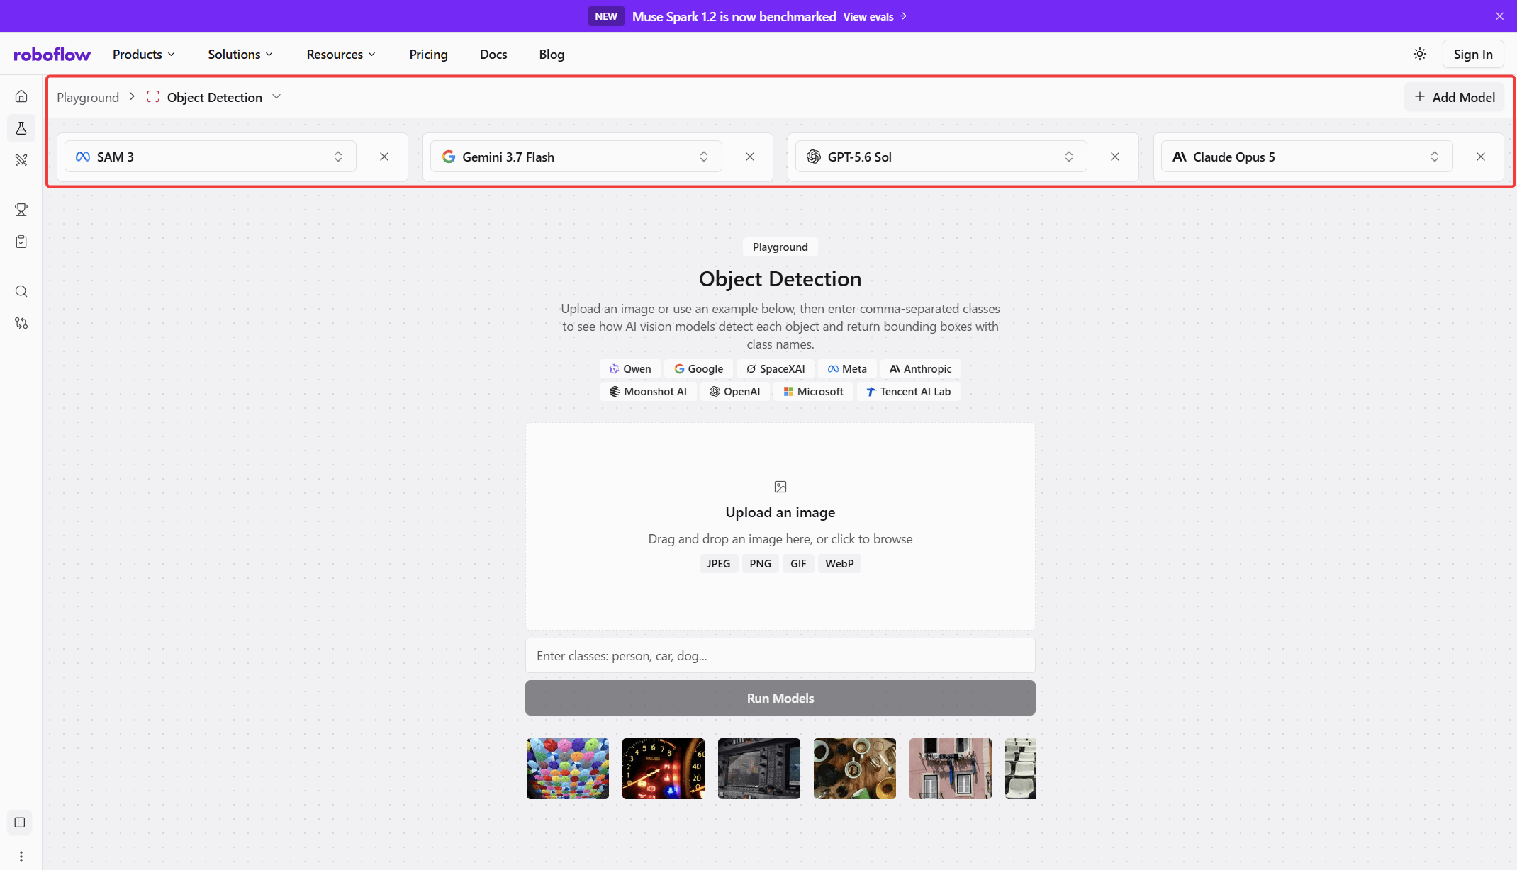Click the Playground label above the heading

coord(780,247)
